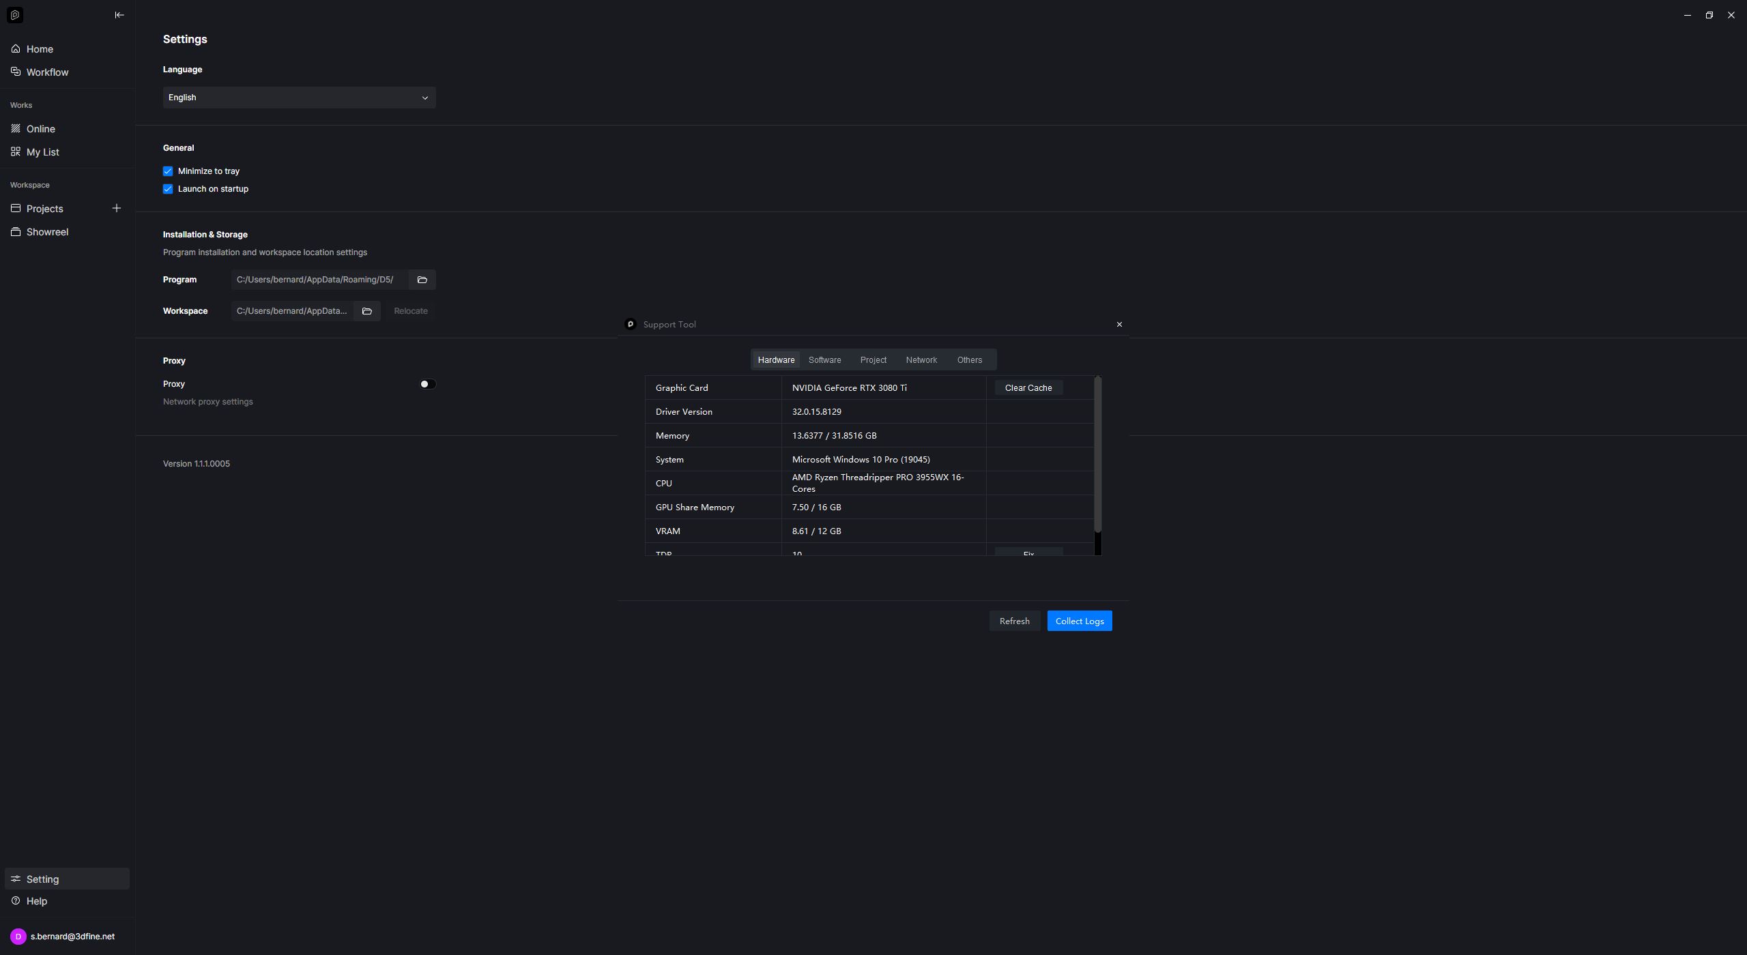Disable Launch on startup checkbox
Image resolution: width=1747 pixels, height=955 pixels.
click(x=168, y=189)
